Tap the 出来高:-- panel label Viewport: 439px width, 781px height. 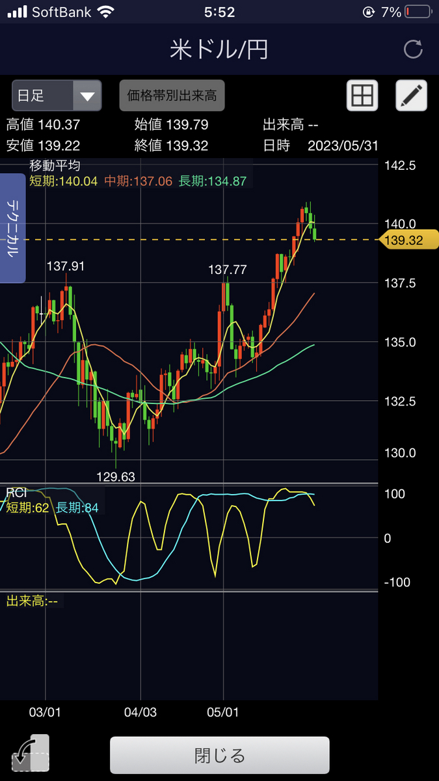(x=32, y=601)
